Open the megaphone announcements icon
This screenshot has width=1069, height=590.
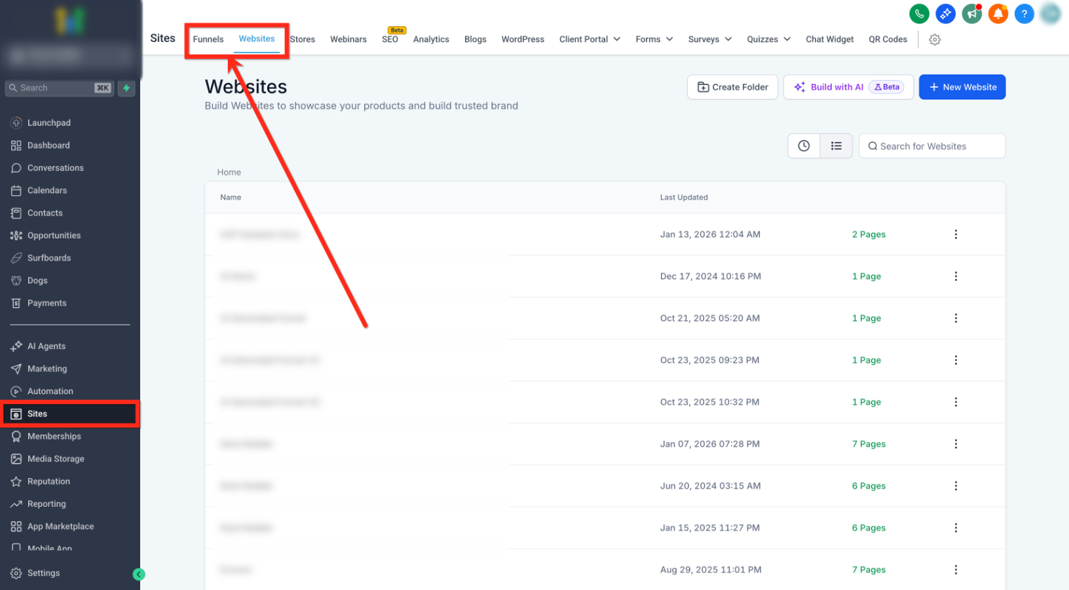[971, 14]
